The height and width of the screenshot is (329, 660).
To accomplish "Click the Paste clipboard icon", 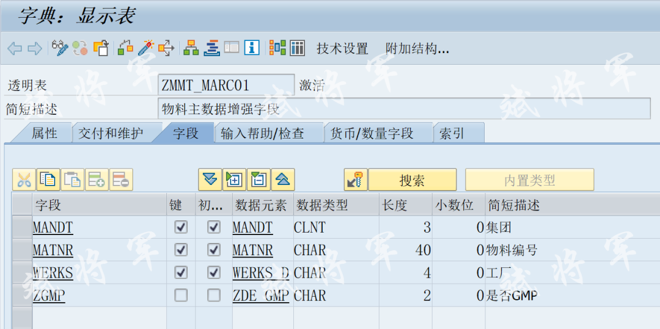I will tap(73, 180).
